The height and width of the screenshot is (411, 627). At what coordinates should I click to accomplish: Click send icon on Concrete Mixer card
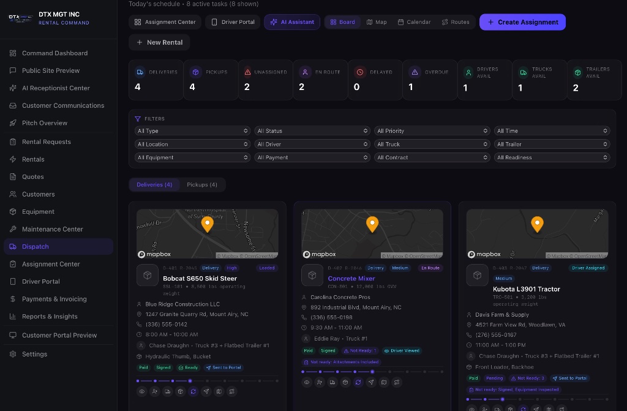371,382
